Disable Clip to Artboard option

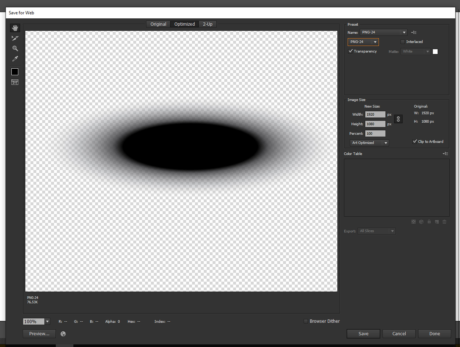click(415, 141)
